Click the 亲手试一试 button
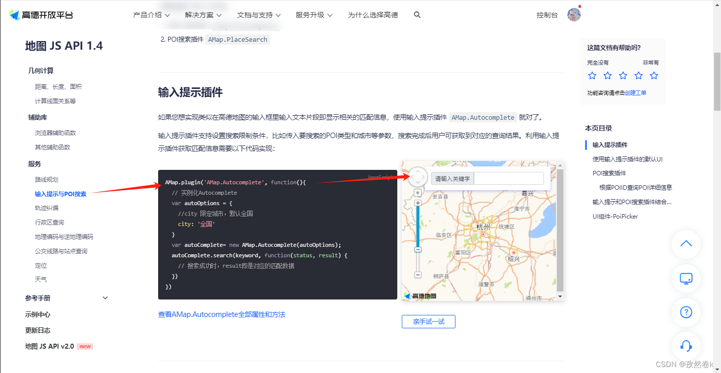721x373 pixels. 429,321
